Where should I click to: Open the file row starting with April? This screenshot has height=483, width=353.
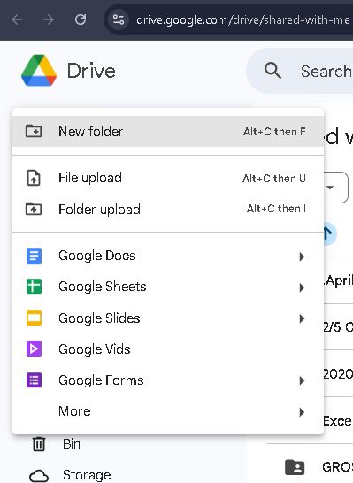click(x=339, y=280)
